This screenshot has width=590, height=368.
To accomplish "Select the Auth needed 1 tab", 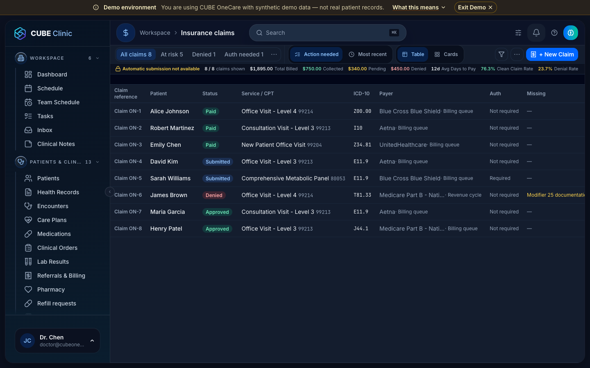I will click(244, 54).
